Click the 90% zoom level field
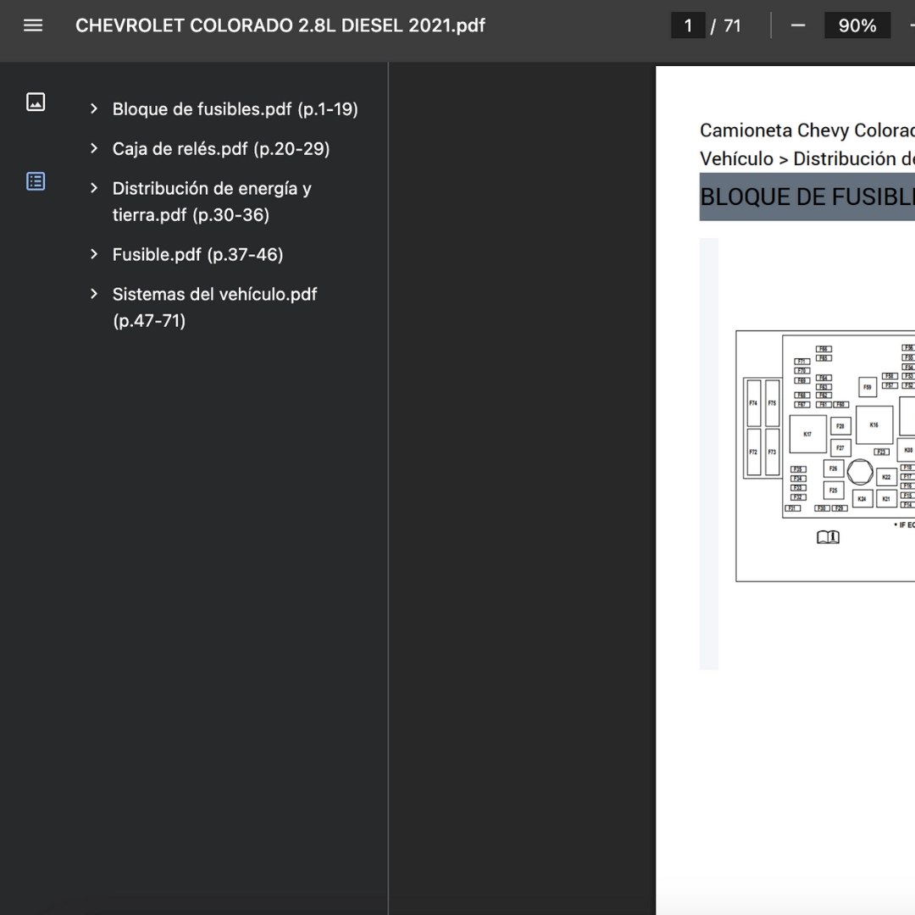This screenshot has height=915, width=915. [857, 25]
